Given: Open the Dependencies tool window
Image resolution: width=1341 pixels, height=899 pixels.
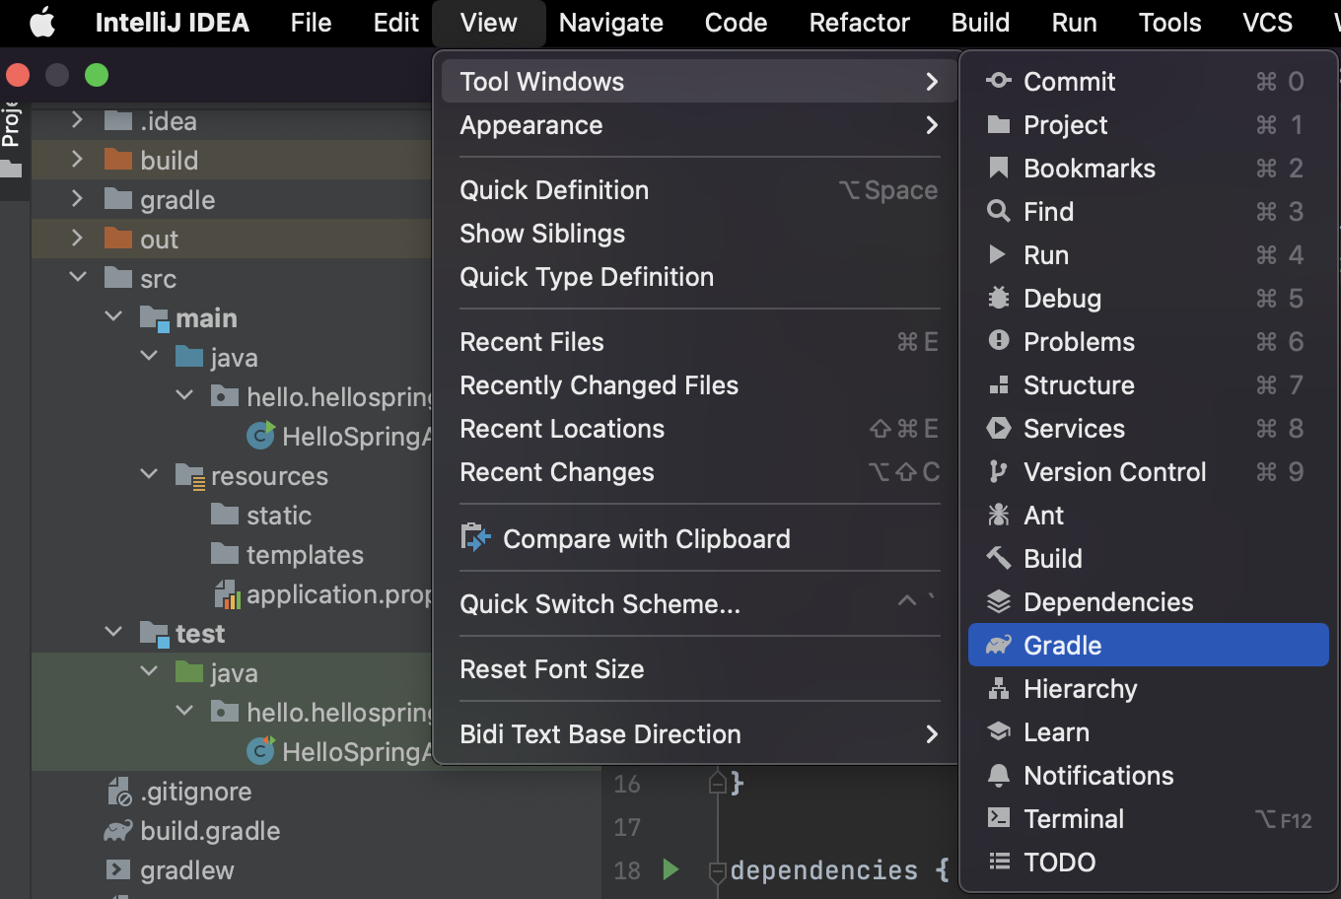Looking at the screenshot, I should click(1108, 602).
